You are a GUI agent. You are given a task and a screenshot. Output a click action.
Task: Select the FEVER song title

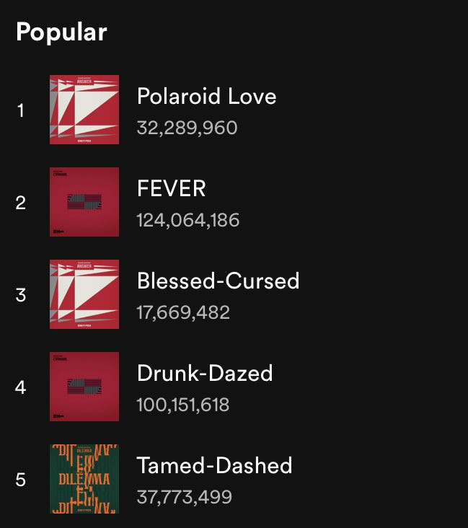(x=172, y=188)
